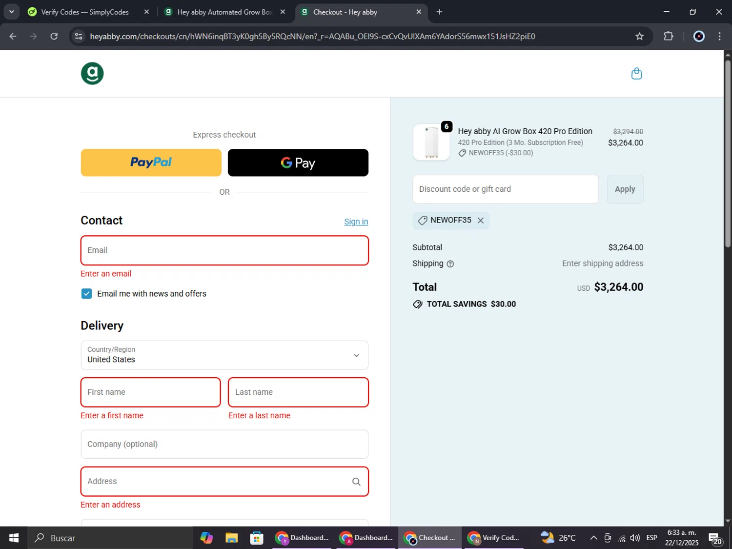Click the grow box product thumbnail

coord(431,142)
